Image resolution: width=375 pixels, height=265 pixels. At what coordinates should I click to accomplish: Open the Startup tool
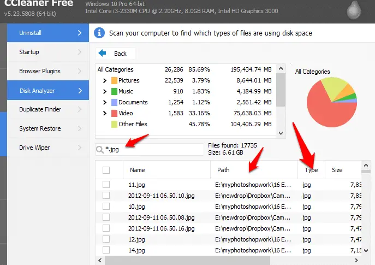[48, 52]
